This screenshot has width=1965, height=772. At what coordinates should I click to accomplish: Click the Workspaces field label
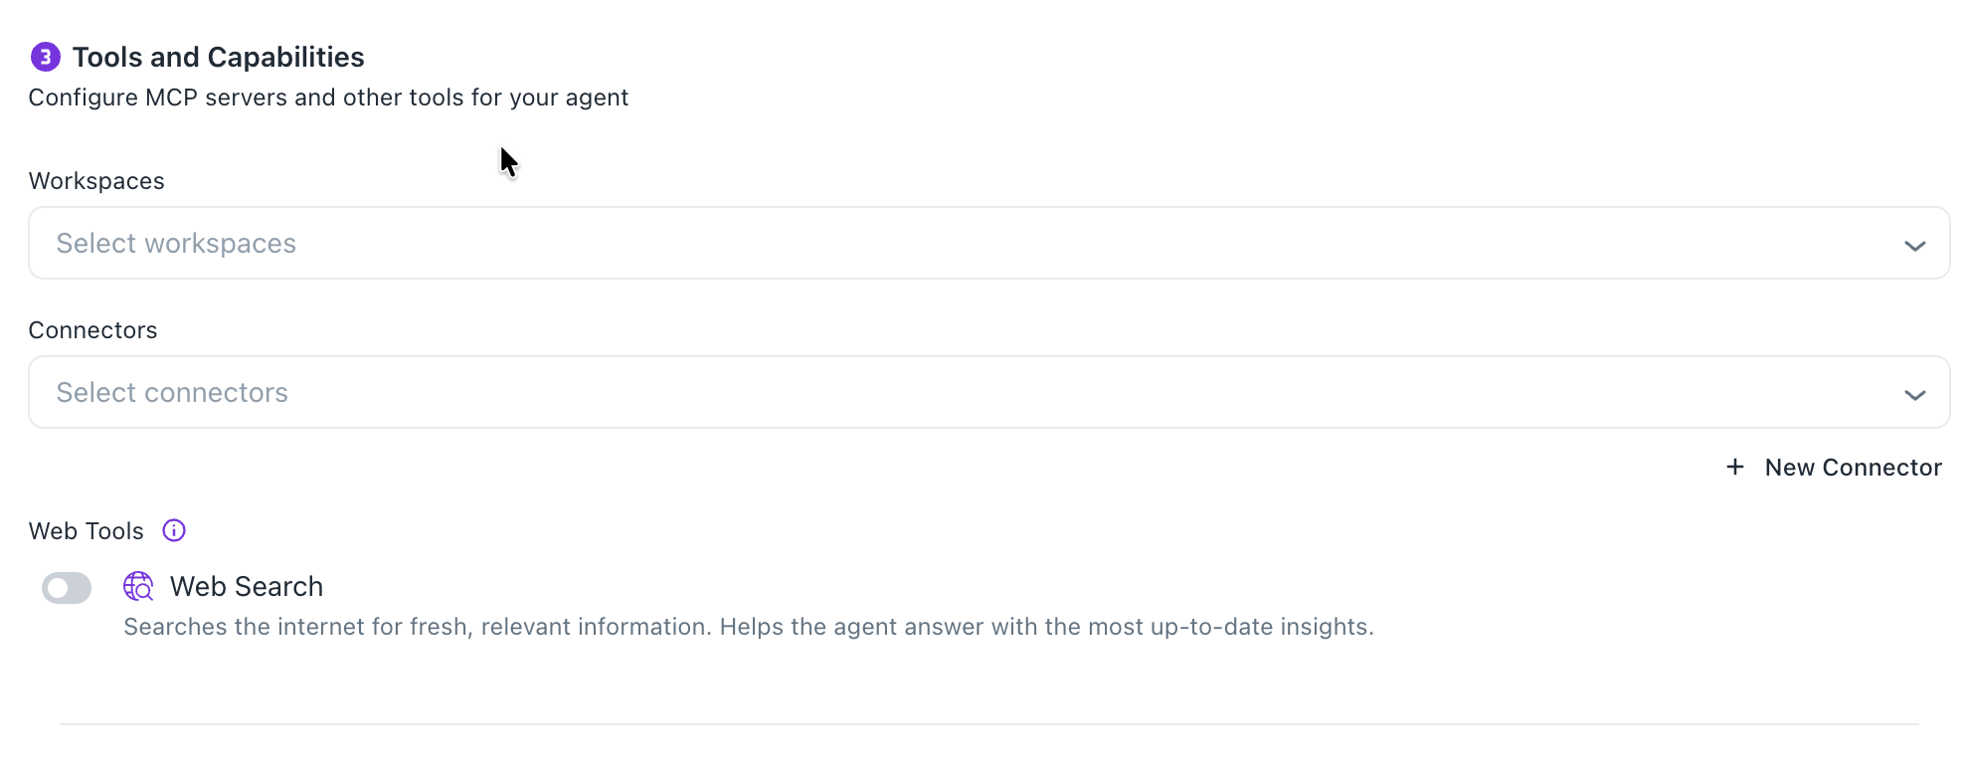[x=96, y=181]
